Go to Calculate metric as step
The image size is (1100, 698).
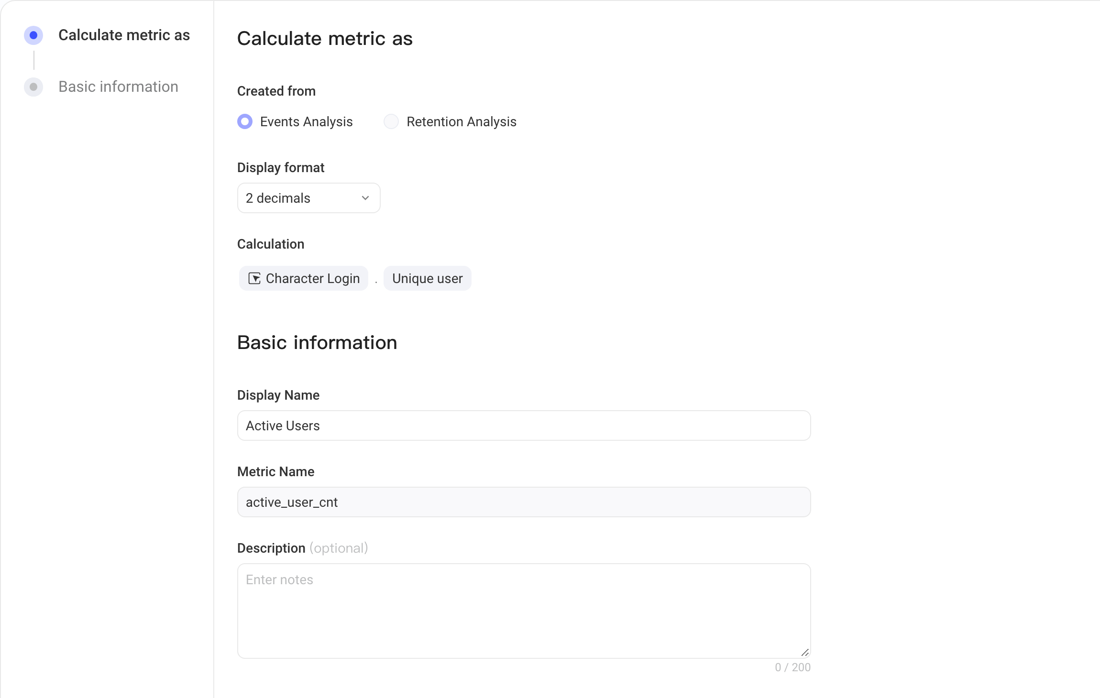coord(124,35)
